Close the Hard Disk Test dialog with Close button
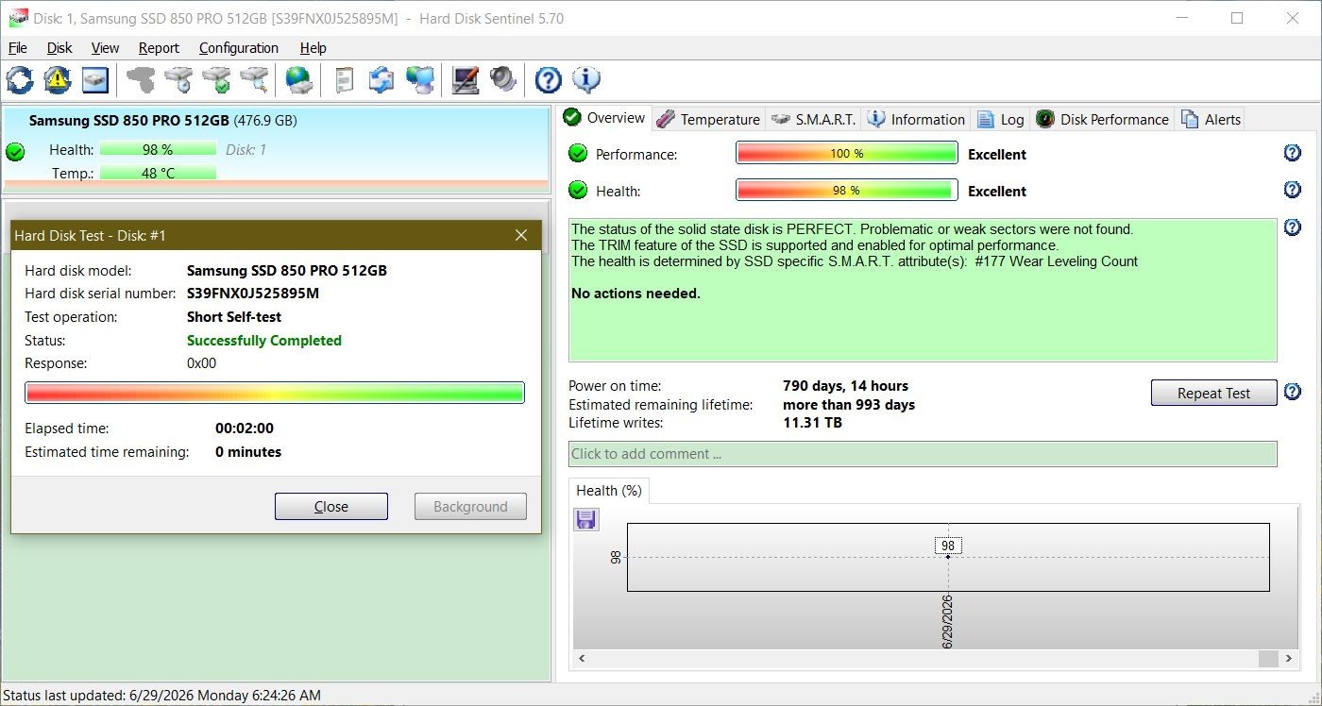This screenshot has width=1322, height=706. pyautogui.click(x=331, y=507)
